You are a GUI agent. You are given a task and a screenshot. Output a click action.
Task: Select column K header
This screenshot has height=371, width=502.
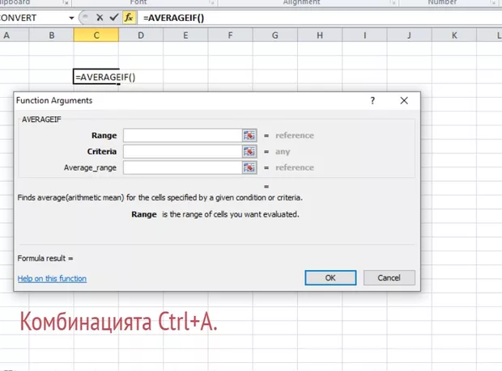(x=454, y=35)
